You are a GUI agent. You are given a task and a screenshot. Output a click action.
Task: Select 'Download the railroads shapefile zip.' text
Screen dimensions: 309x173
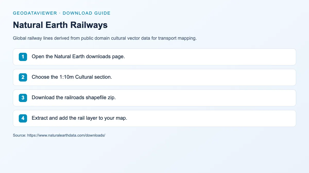pyautogui.click(x=74, y=98)
